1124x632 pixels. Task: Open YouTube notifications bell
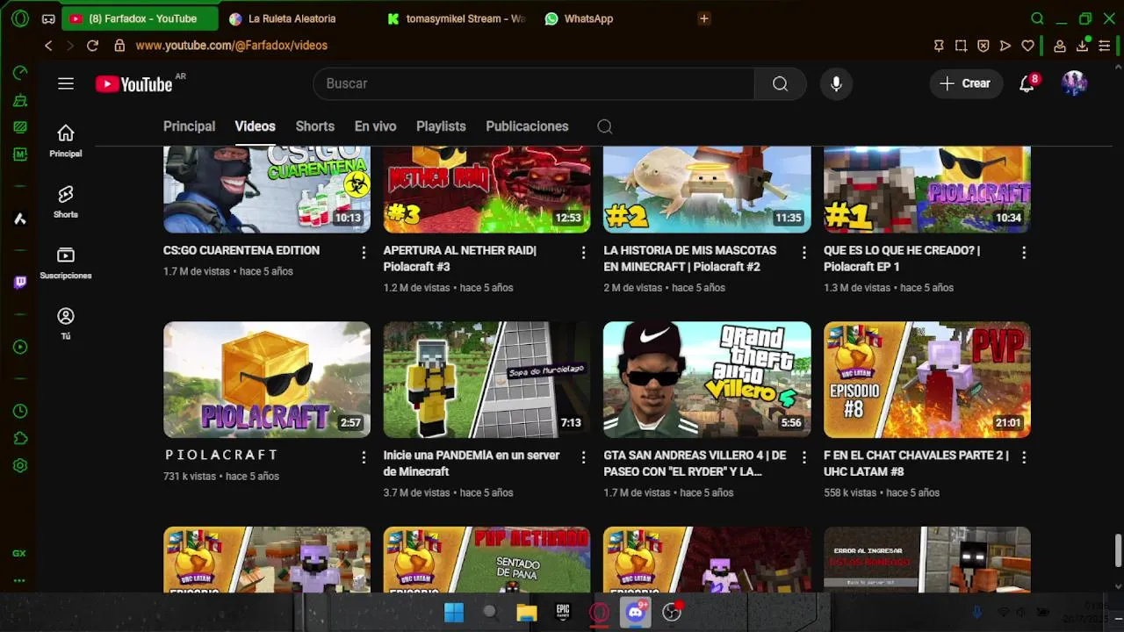1027,83
